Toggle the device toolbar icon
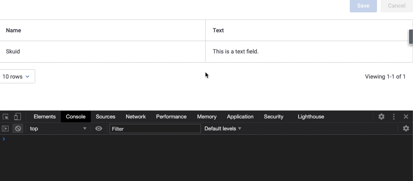 (17, 117)
